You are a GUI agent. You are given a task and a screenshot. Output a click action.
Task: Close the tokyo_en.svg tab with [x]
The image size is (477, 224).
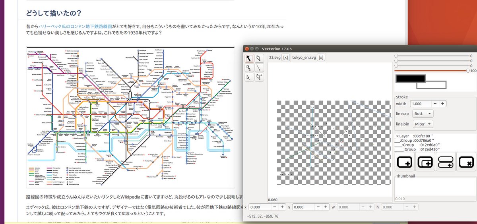[321, 58]
